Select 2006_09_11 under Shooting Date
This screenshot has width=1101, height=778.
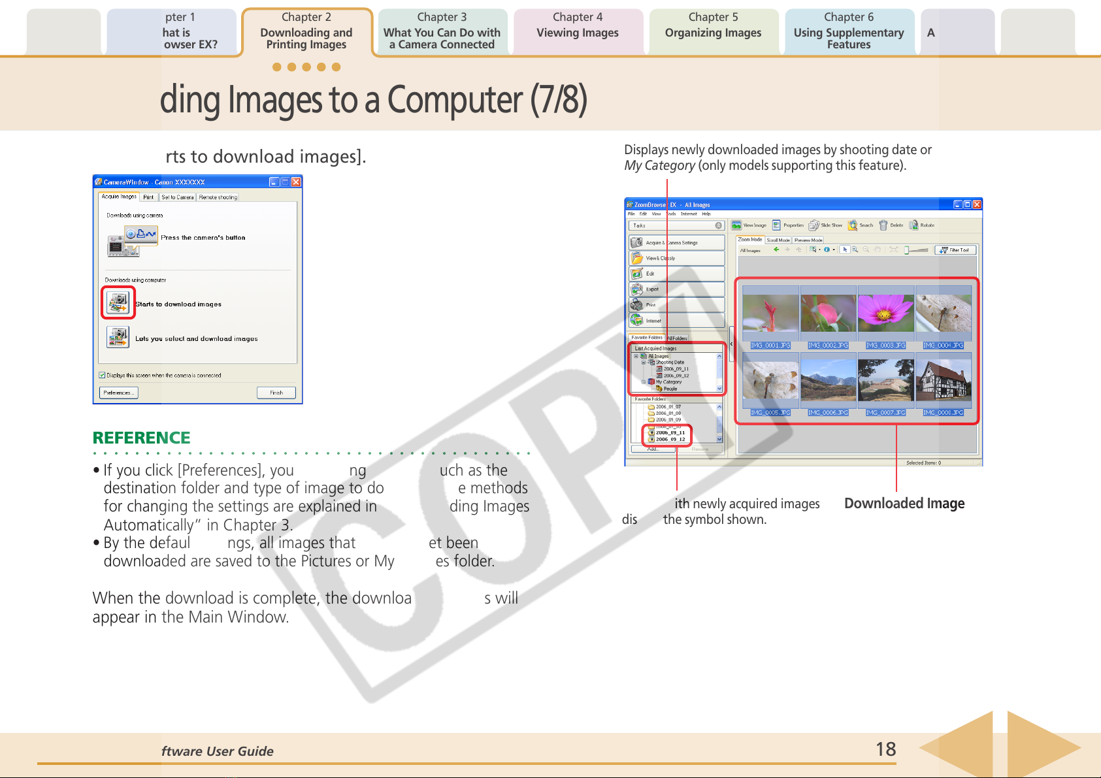point(672,369)
